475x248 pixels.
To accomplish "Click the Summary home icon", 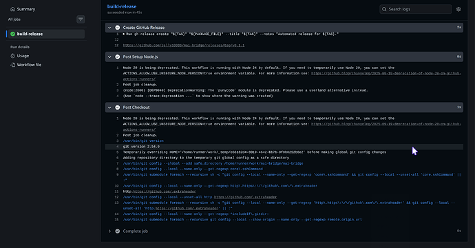I will 12,9.
